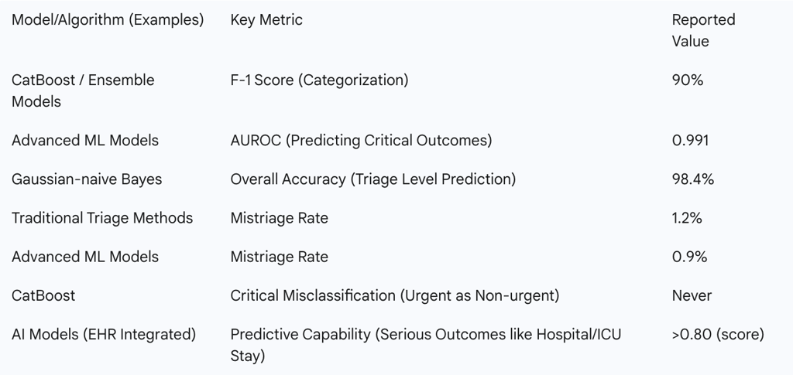Select the standalone CatBoost row label
The width and height of the screenshot is (793, 375).
coord(43,295)
